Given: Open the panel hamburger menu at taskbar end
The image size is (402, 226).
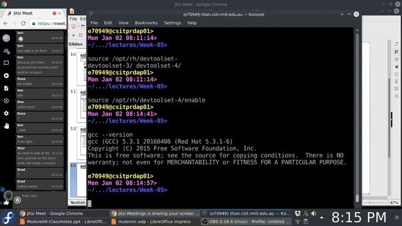Looking at the screenshot, I should (x=397, y=218).
